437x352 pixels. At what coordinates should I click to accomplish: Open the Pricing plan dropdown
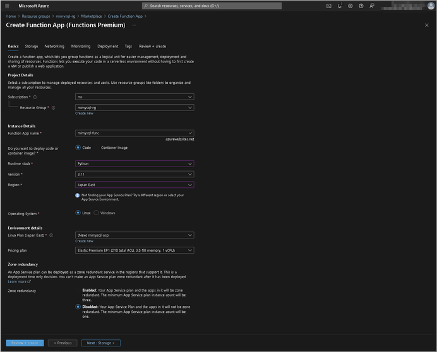coord(135,250)
